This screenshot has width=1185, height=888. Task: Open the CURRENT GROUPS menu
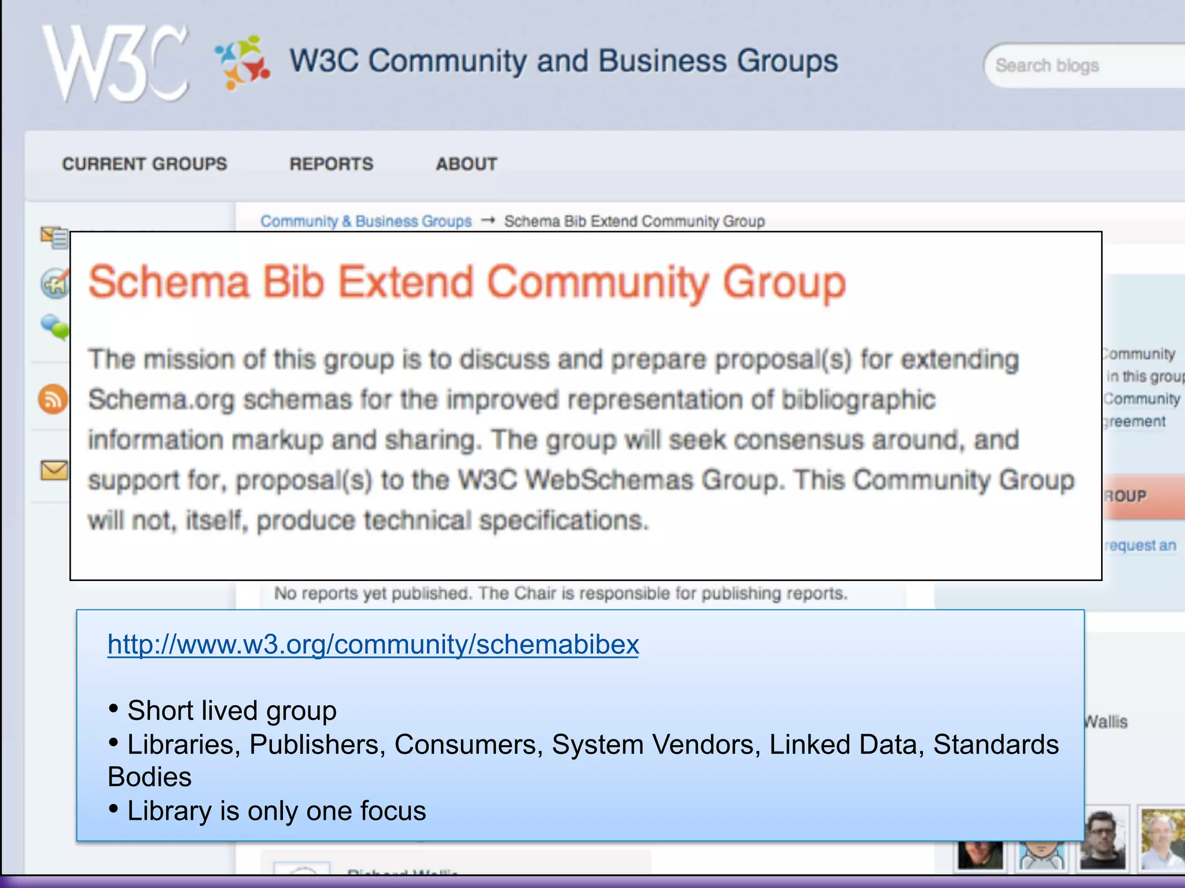click(x=145, y=164)
